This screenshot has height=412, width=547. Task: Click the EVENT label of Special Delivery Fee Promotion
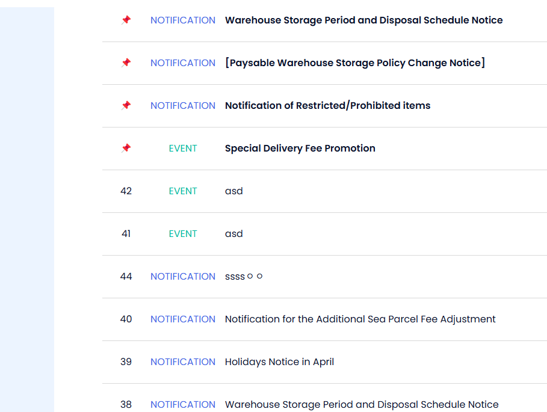coord(183,149)
